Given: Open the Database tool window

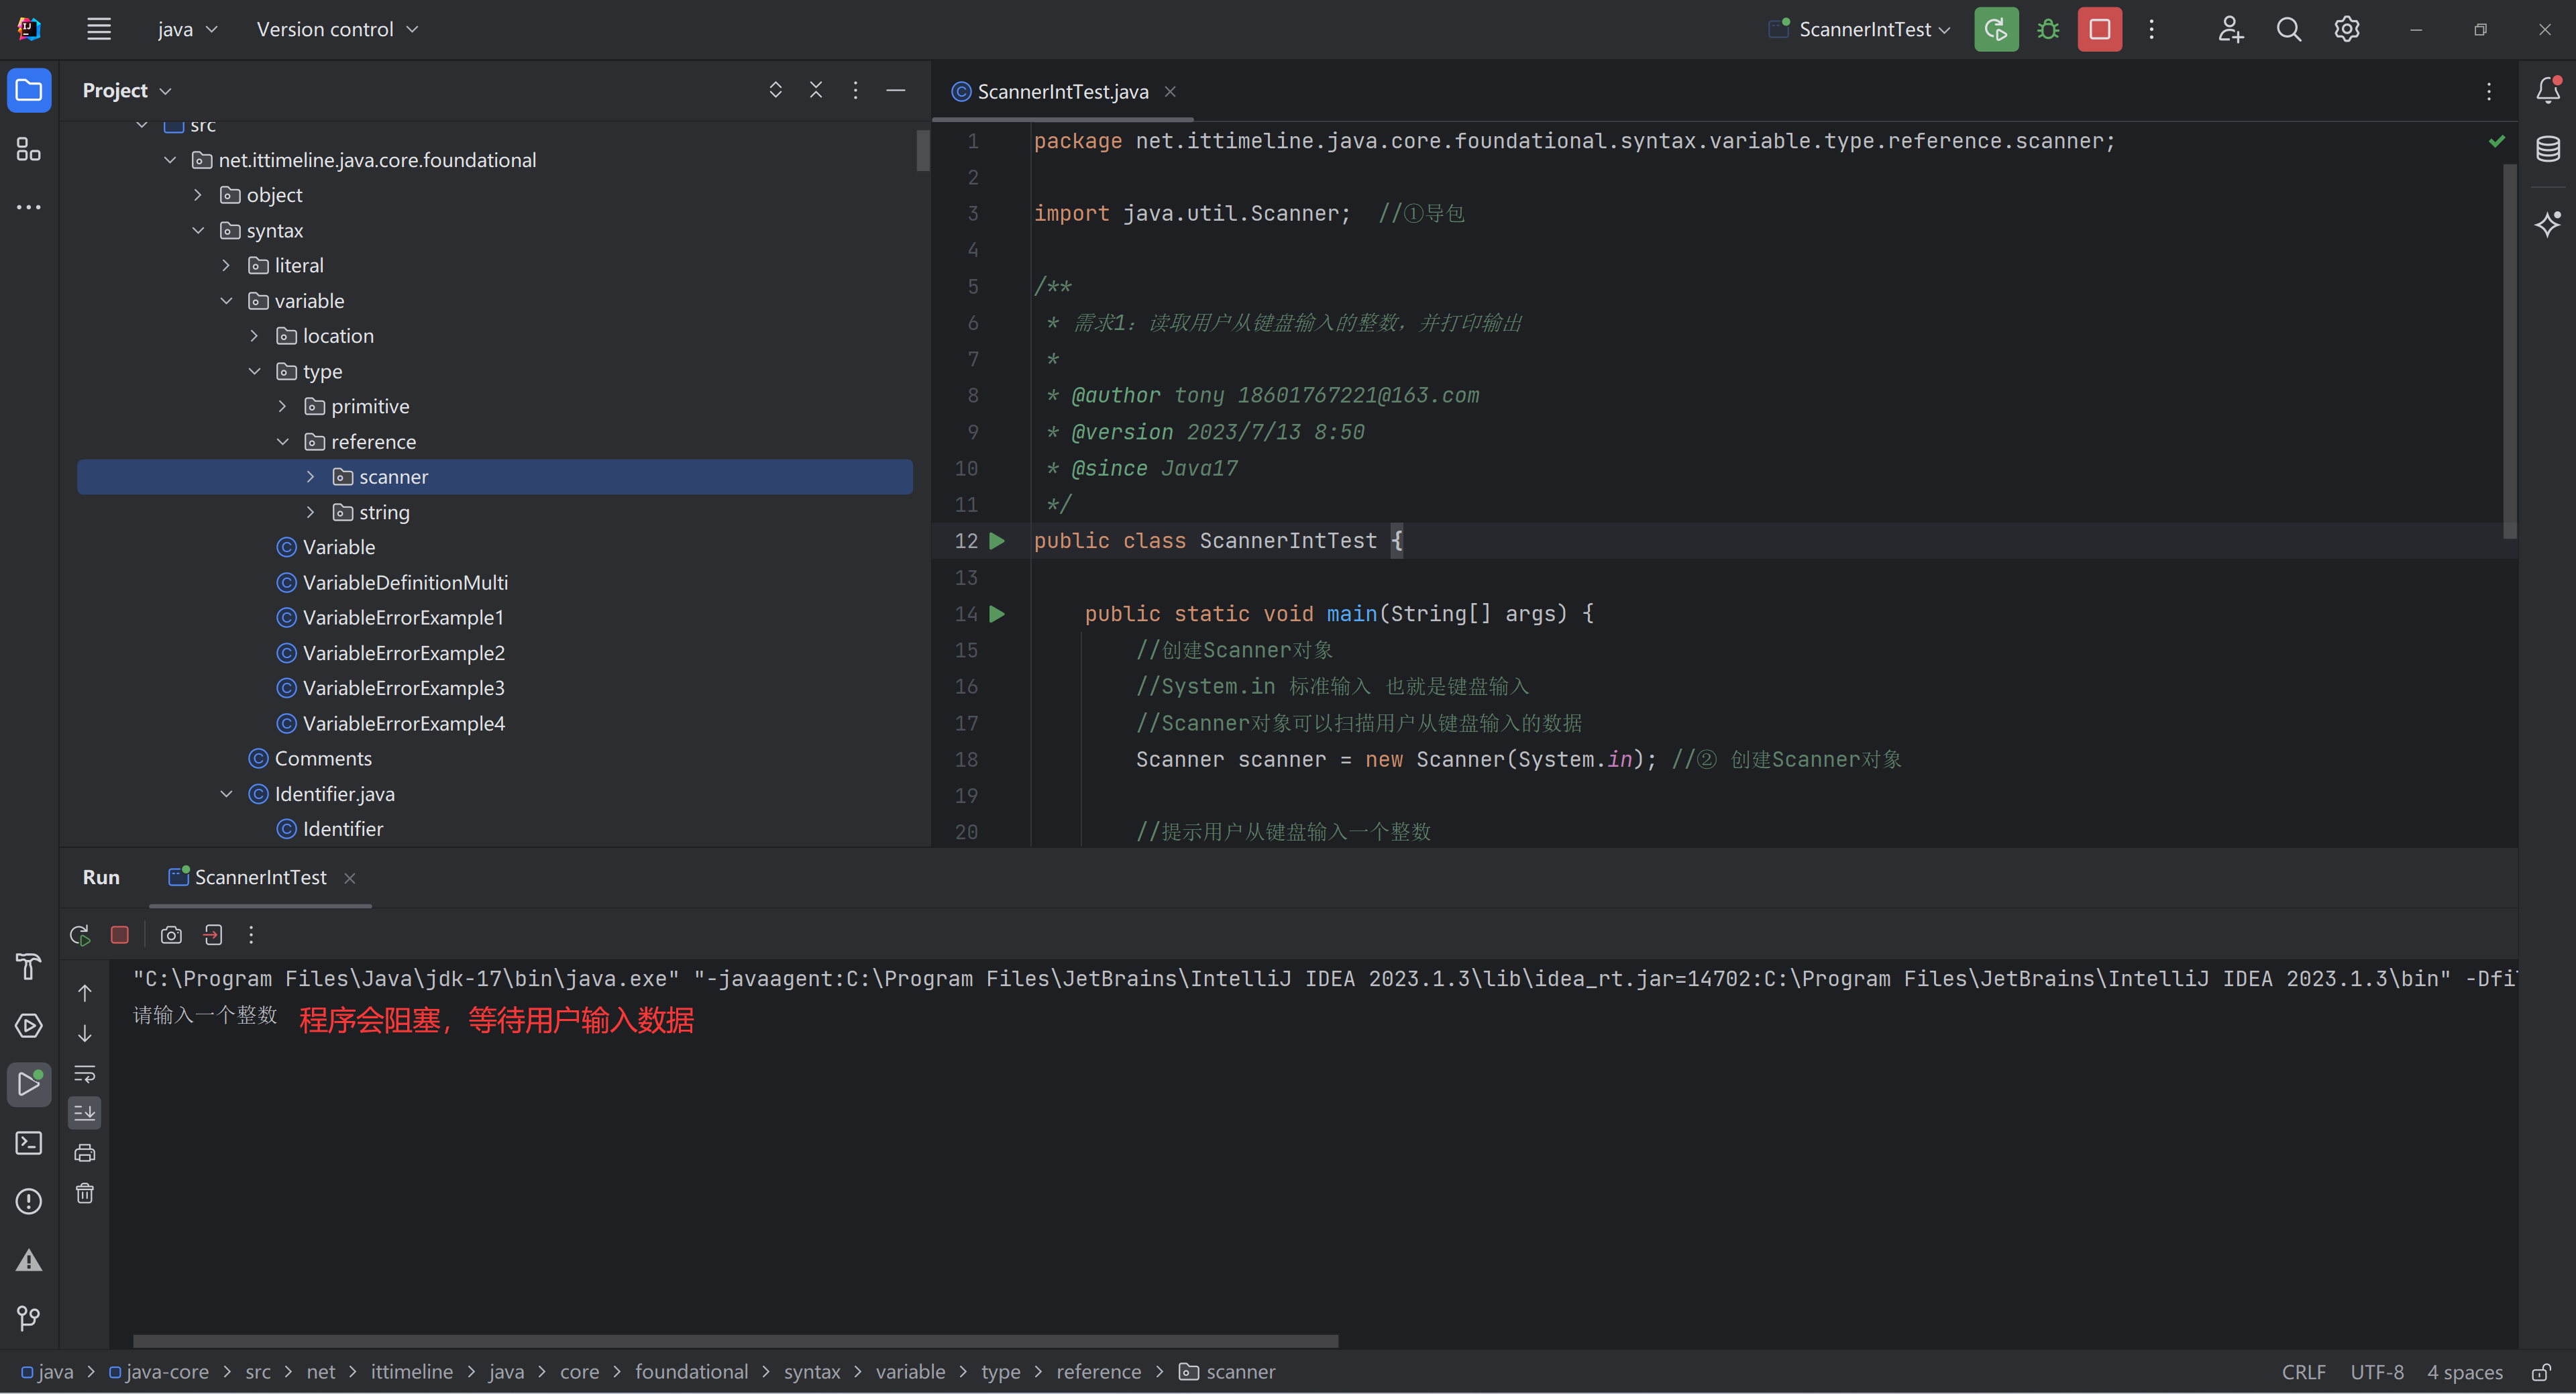Looking at the screenshot, I should 2548,150.
